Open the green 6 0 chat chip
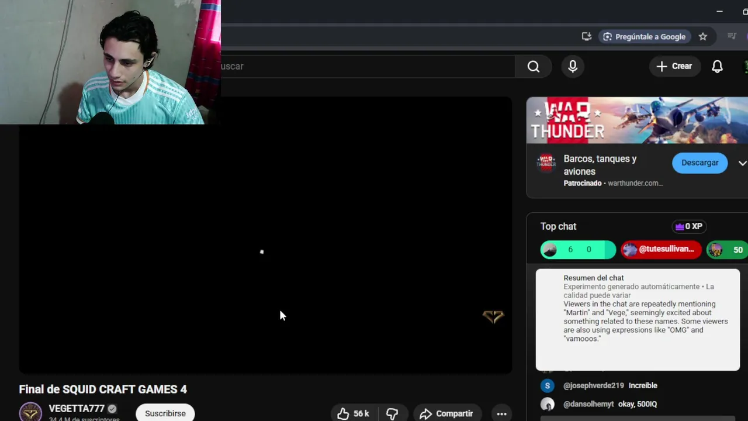This screenshot has width=748, height=421. click(x=578, y=250)
